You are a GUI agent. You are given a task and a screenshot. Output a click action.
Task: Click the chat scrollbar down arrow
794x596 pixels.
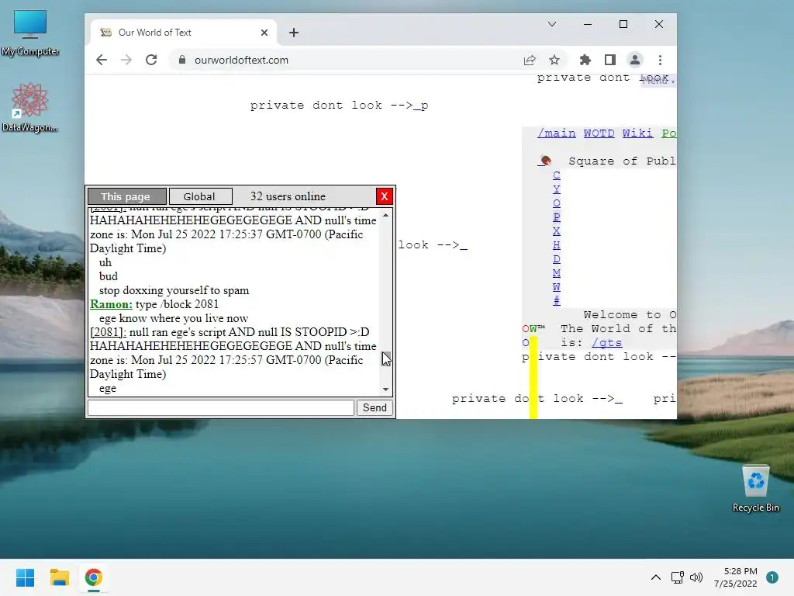386,390
